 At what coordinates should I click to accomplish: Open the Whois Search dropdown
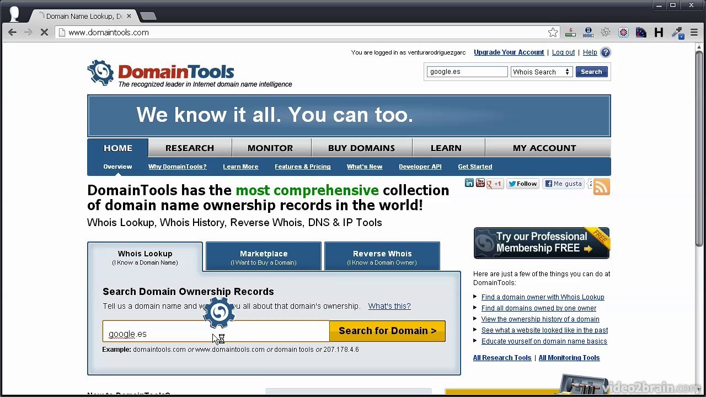[x=541, y=72]
